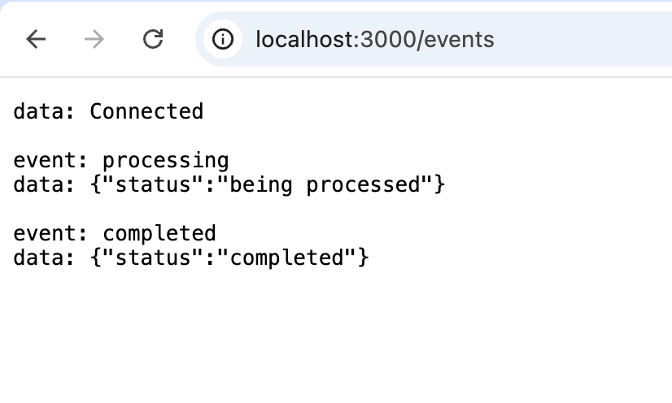This screenshot has height=403, width=672.
Task: Click the 'data: Connected' line
Action: click(x=108, y=111)
